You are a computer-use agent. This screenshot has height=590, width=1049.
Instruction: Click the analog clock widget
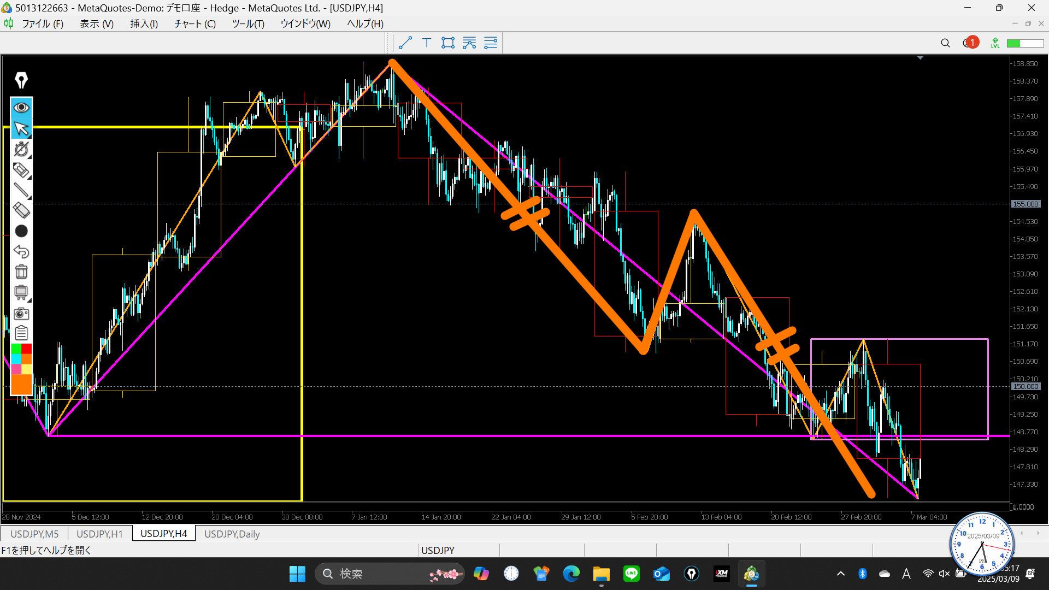point(982,544)
